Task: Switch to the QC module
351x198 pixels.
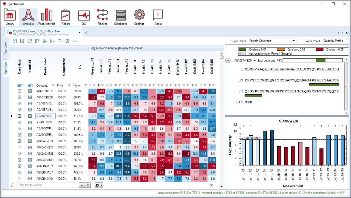Action: click(84, 16)
